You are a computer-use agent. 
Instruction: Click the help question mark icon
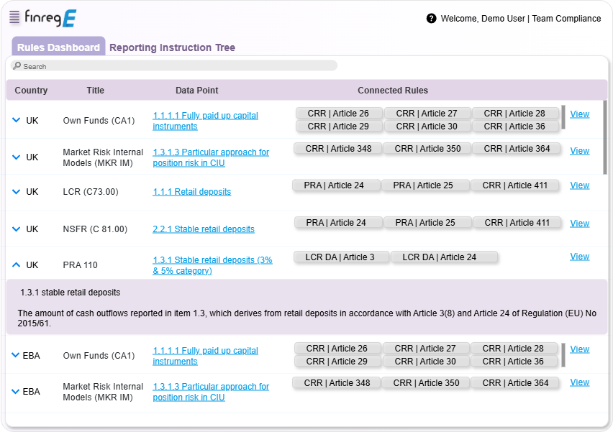click(431, 19)
